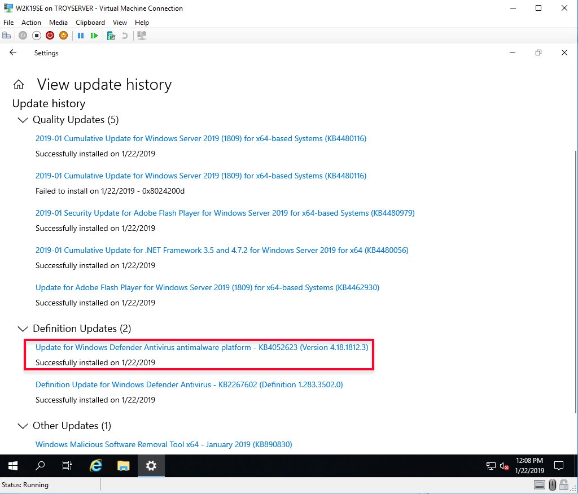Open the View menu
Image resolution: width=578 pixels, height=494 pixels.
(120, 23)
